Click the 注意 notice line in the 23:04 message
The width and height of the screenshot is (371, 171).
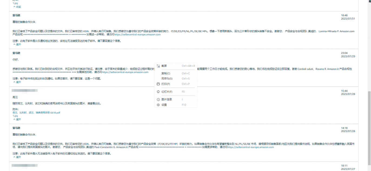(57, 79)
